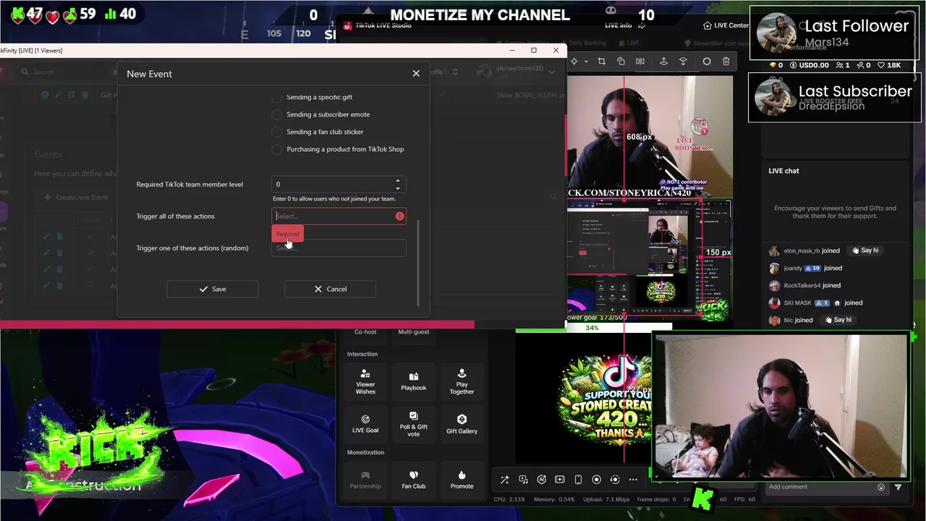The height and width of the screenshot is (521, 926).
Task: Click the dashed circle icon beside record
Action: coord(615,480)
